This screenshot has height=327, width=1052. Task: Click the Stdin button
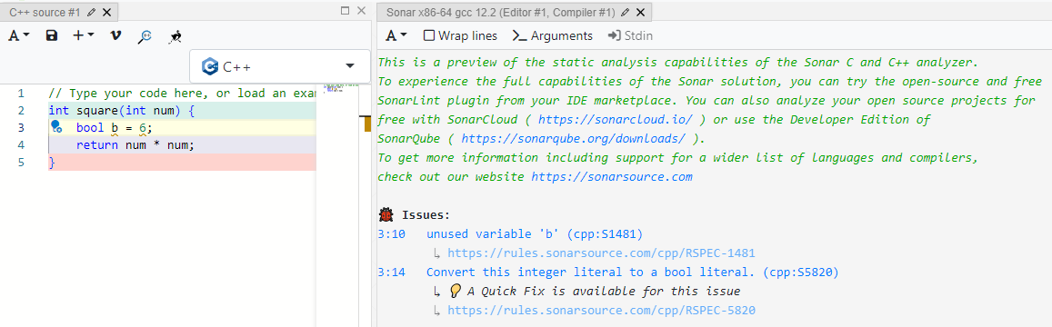630,35
